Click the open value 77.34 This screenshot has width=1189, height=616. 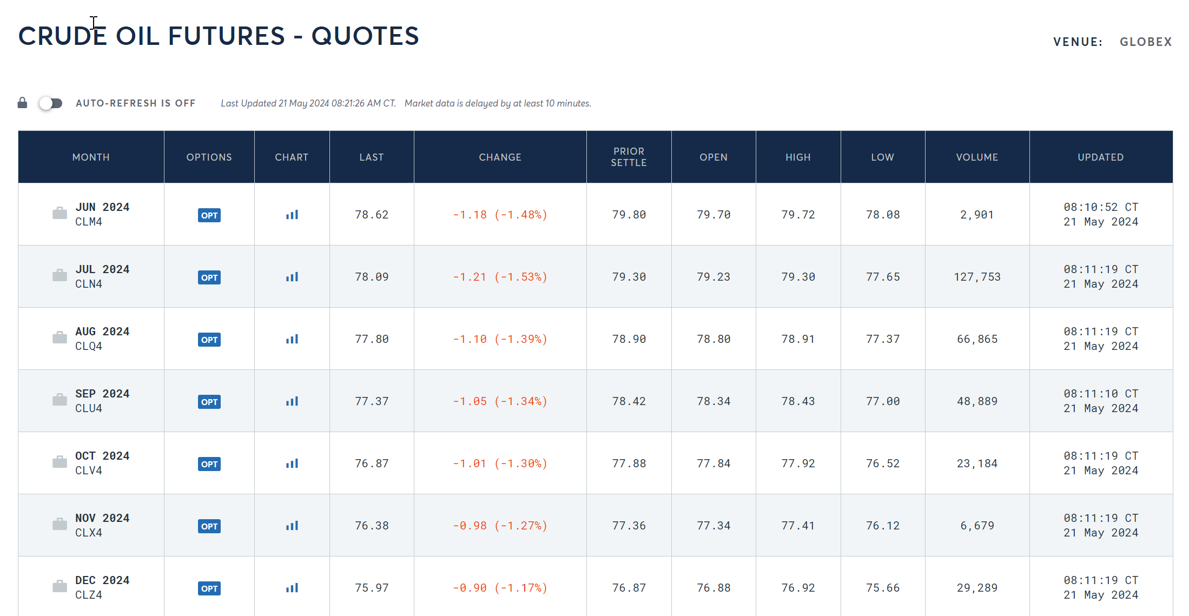coord(714,526)
